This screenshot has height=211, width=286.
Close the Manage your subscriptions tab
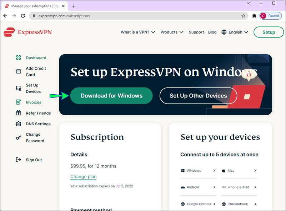[x=63, y=6]
